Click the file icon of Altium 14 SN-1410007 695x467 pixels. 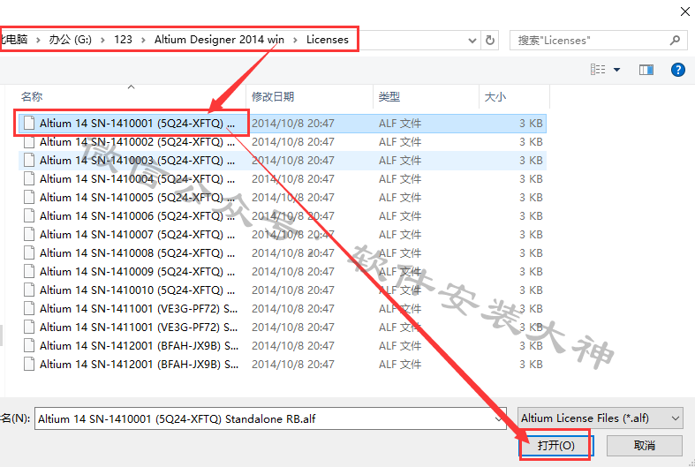(29, 235)
